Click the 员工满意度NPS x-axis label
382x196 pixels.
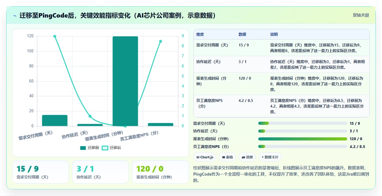click(139, 136)
